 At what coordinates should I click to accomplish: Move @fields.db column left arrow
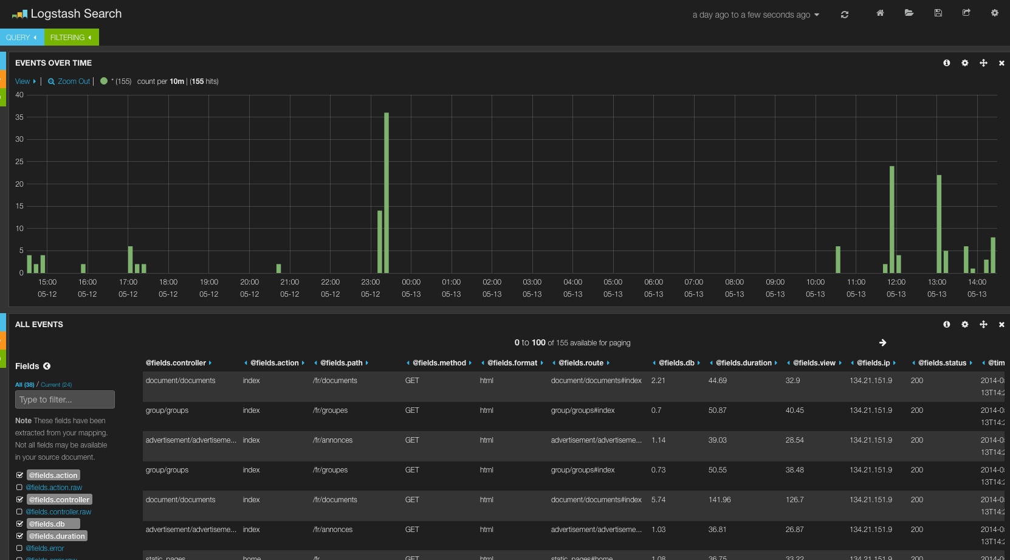[x=654, y=363]
